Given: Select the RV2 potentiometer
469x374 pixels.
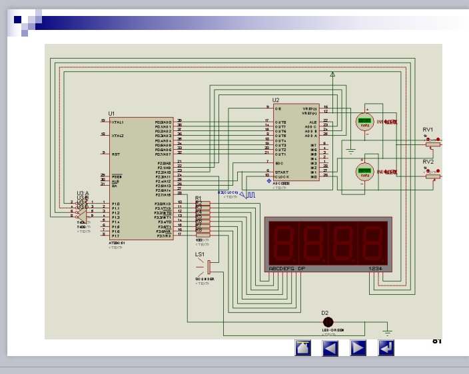Looking at the screenshot, I should point(432,173).
